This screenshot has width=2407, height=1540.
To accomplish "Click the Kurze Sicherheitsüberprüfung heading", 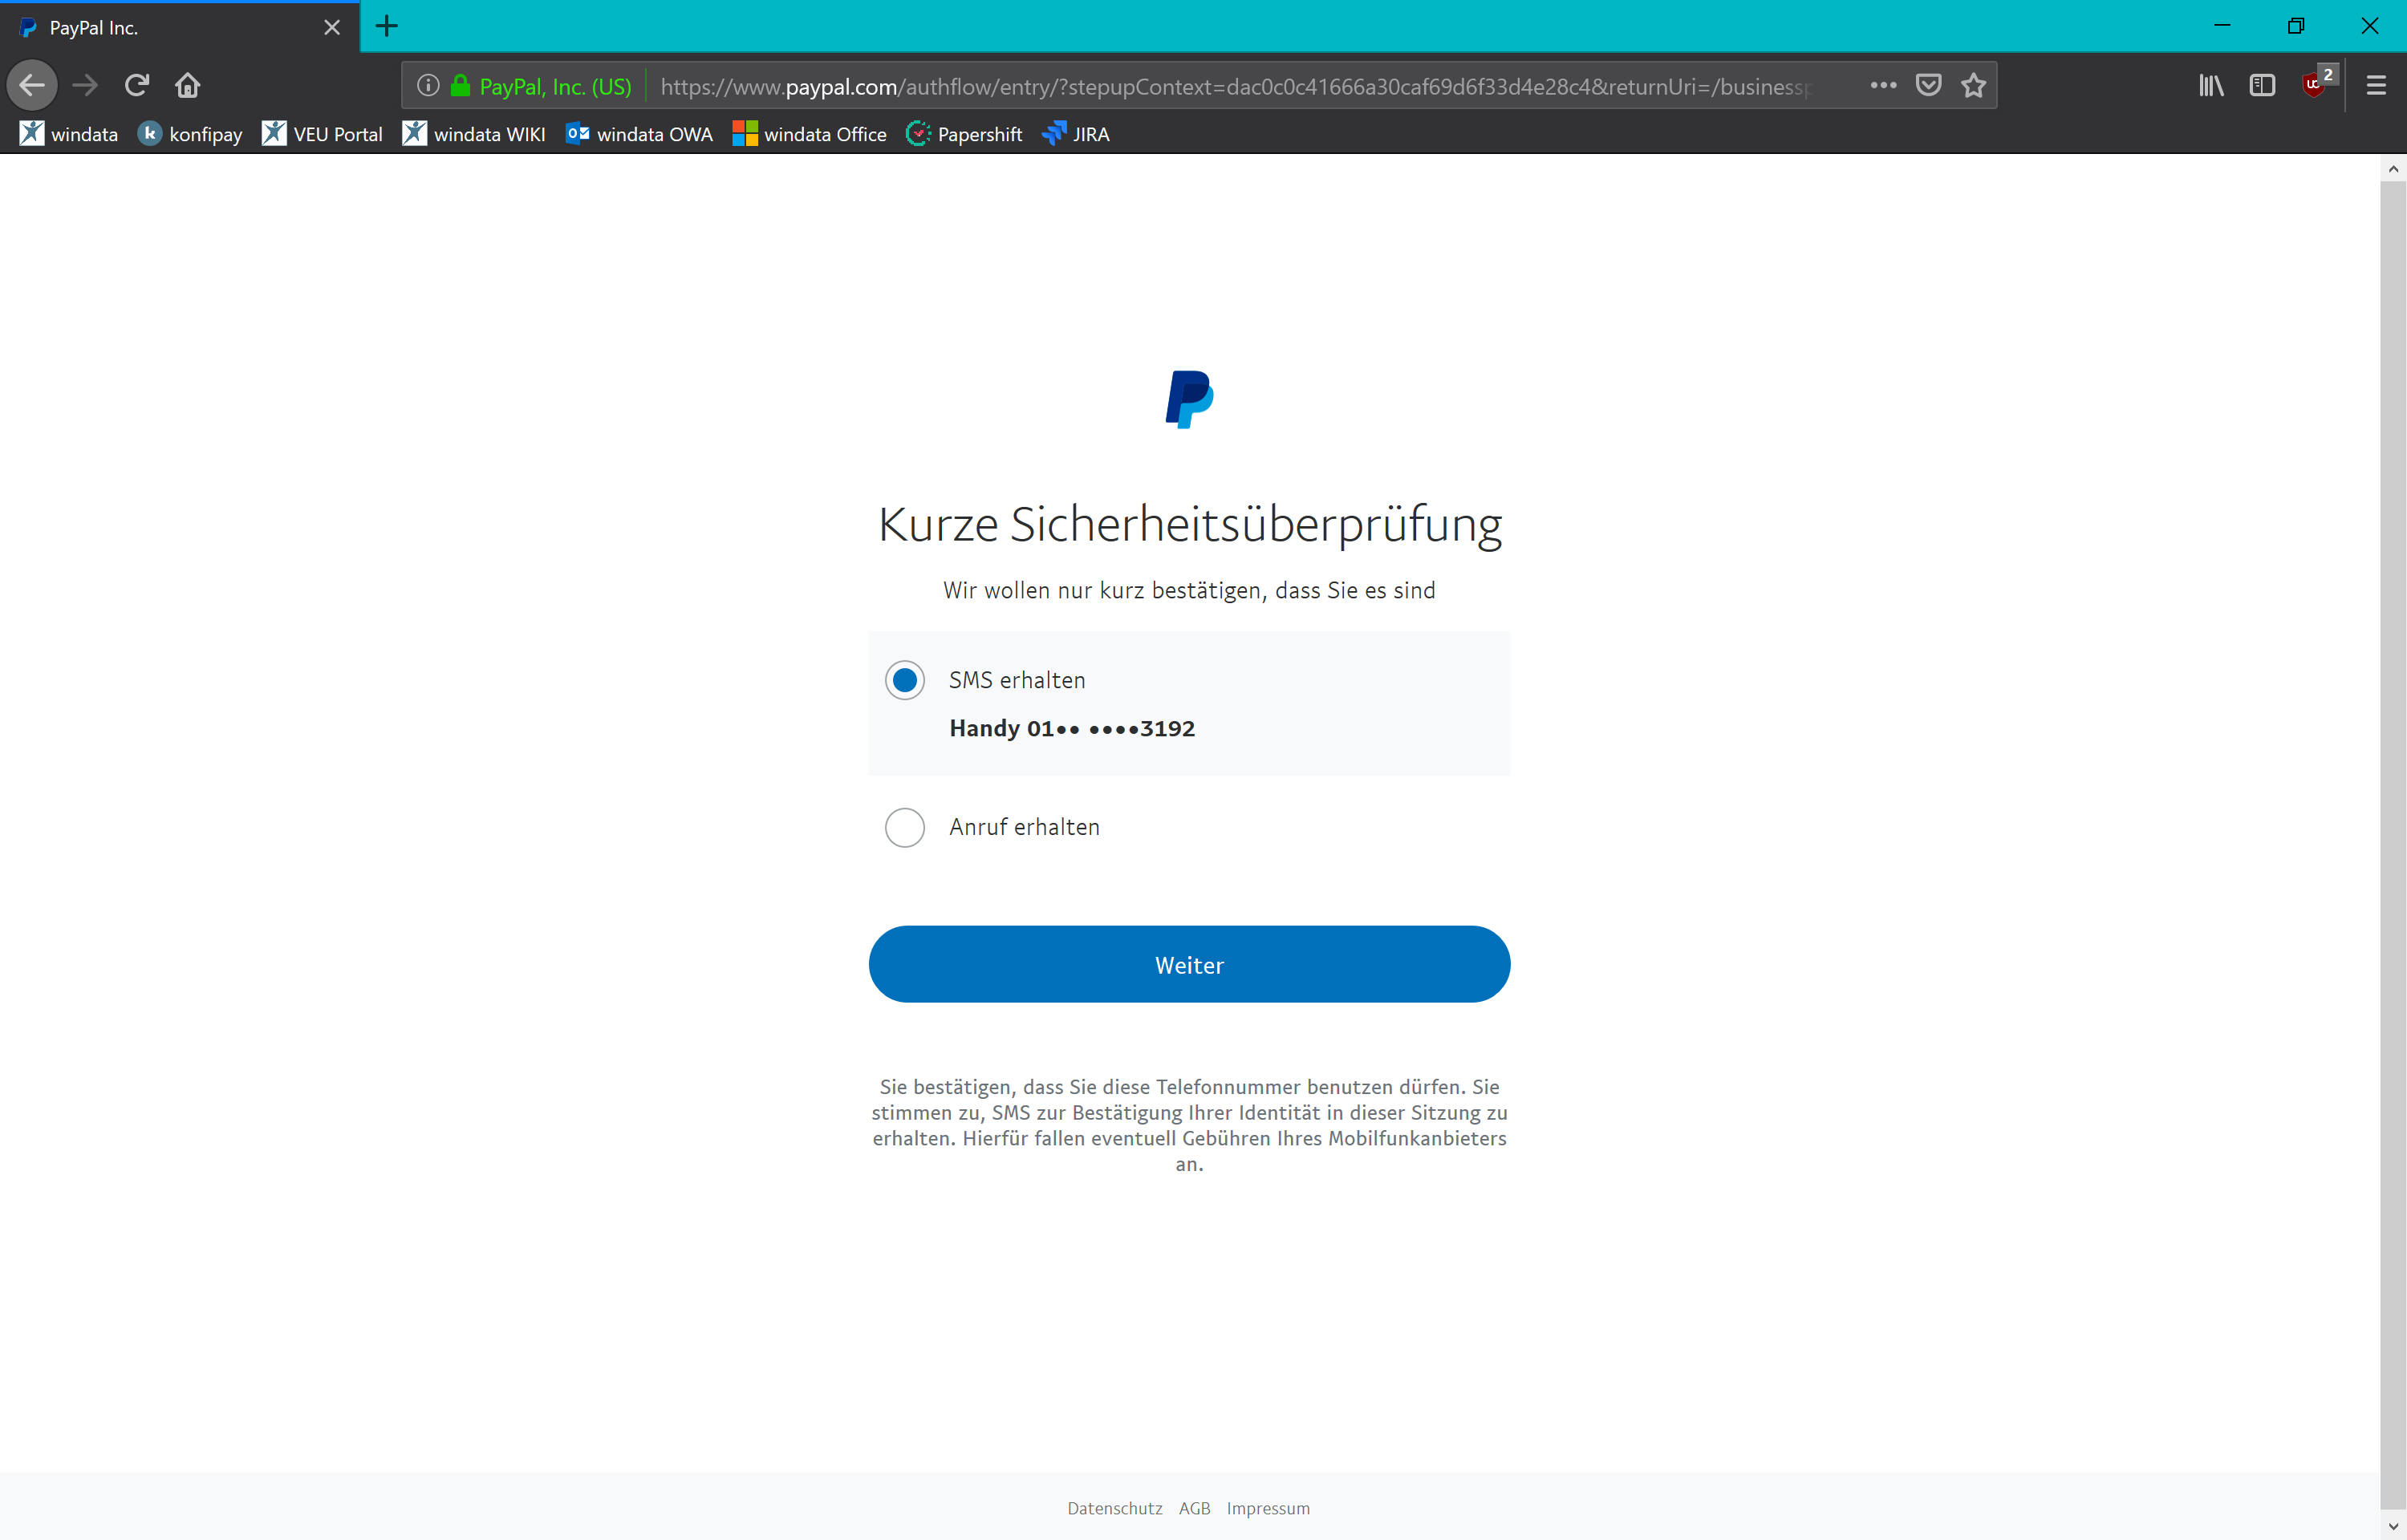I will tap(1190, 525).
